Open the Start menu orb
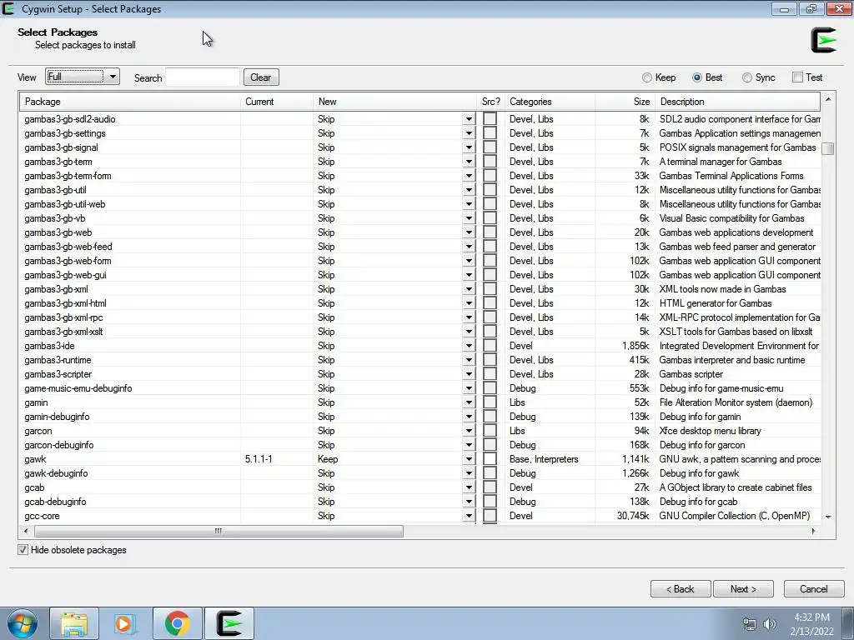Image resolution: width=854 pixels, height=640 pixels. click(x=23, y=623)
